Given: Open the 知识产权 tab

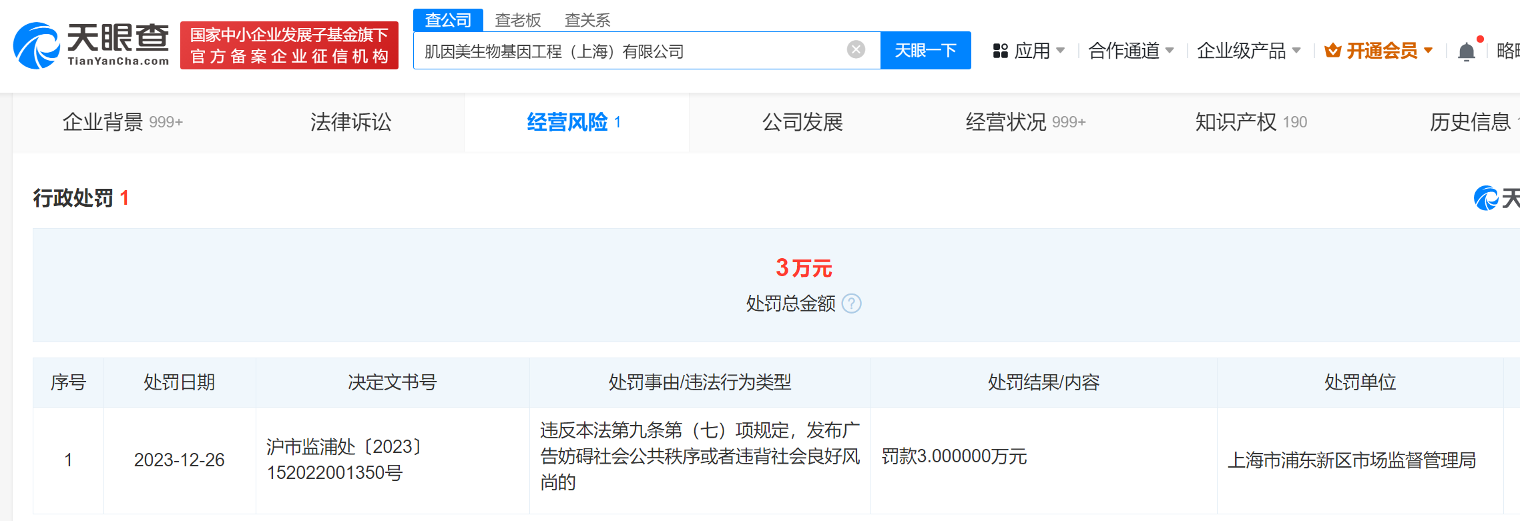Looking at the screenshot, I should pyautogui.click(x=1251, y=122).
